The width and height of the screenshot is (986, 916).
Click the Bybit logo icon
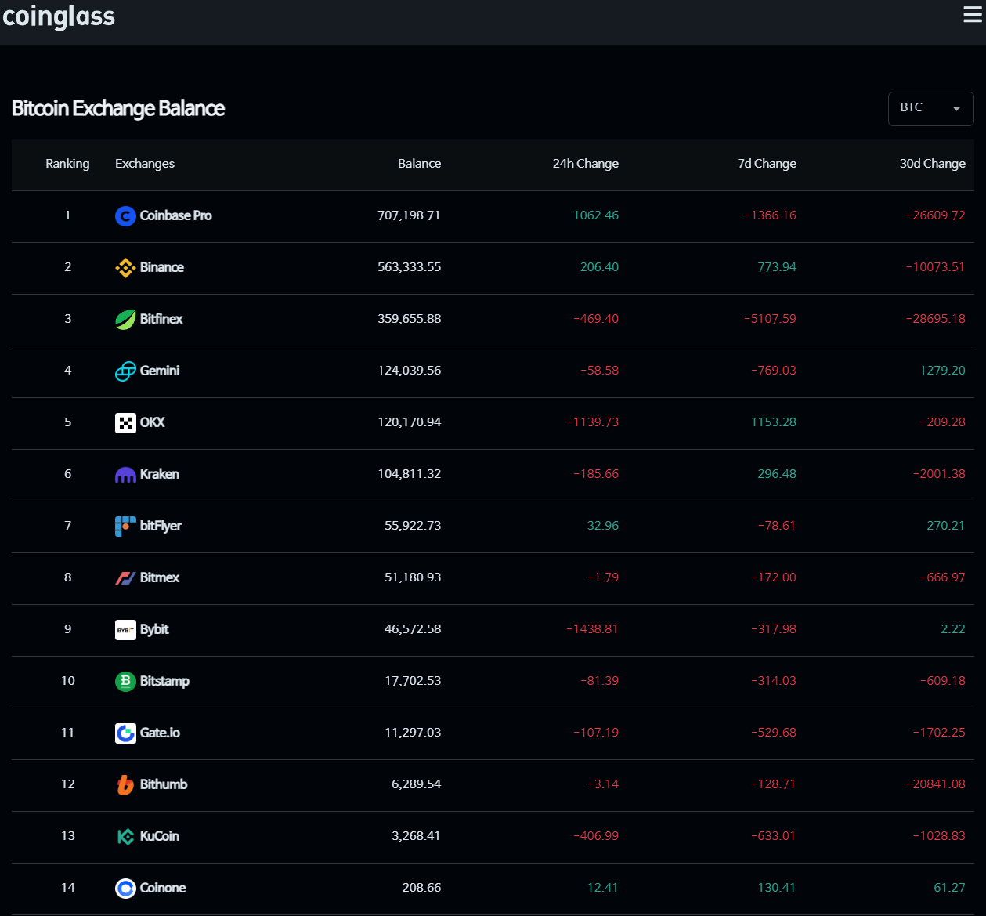pos(125,630)
